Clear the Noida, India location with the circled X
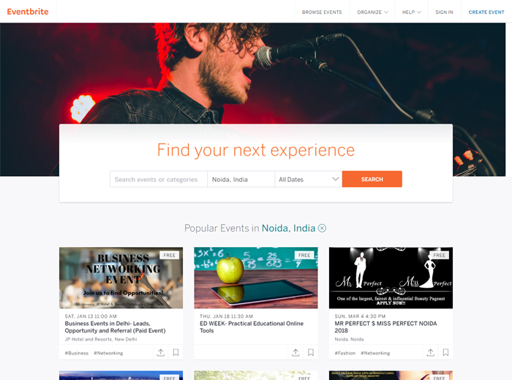The height and width of the screenshot is (380, 512). (x=322, y=228)
